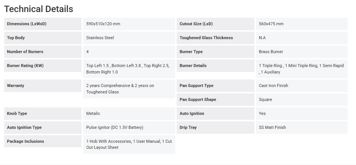This screenshot has height=165, width=356.
Task: Select the Toughened Glass Thickness label
Action: click(206, 38)
